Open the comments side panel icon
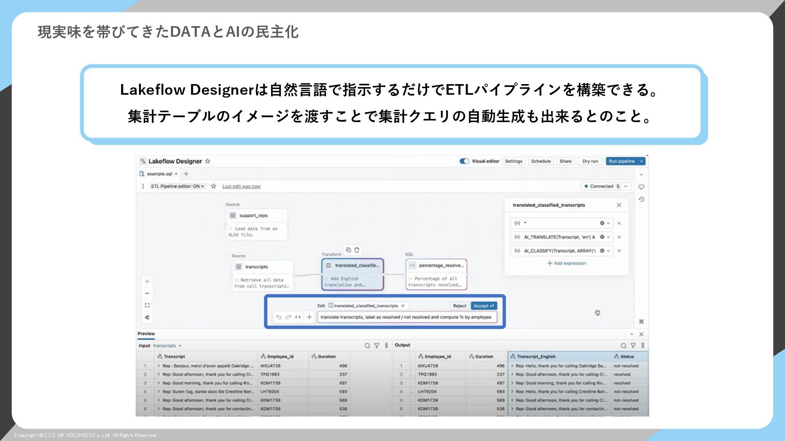The image size is (785, 441). click(x=641, y=187)
